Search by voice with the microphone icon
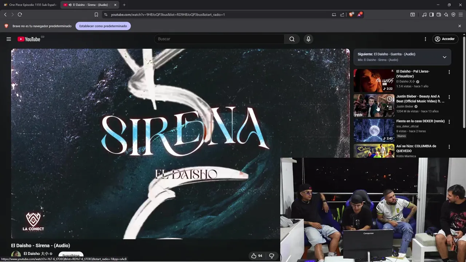The width and height of the screenshot is (466, 262). click(308, 39)
